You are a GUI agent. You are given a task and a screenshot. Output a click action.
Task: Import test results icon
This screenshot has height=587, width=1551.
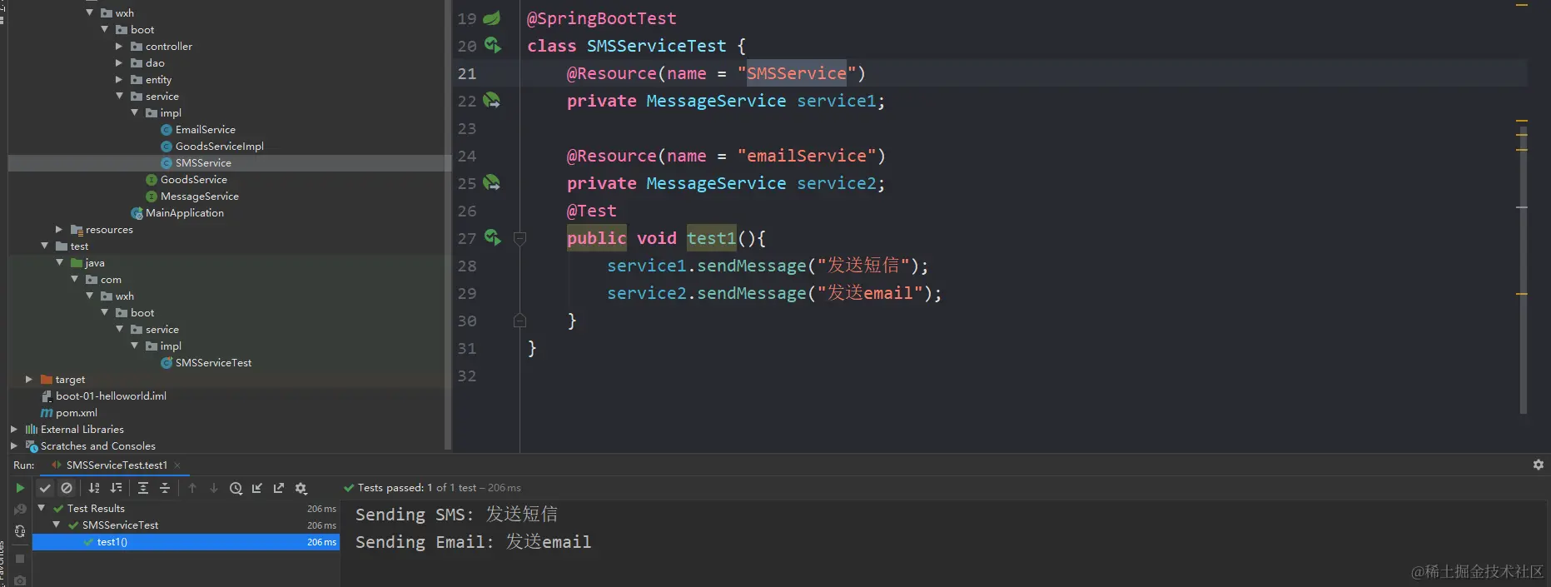pos(257,488)
